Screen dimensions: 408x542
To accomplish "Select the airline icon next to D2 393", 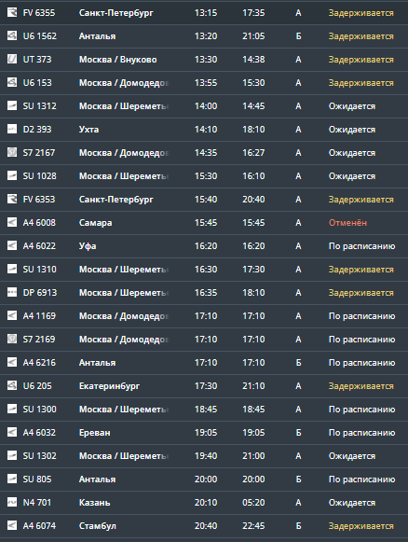I will pyautogui.click(x=12, y=130).
